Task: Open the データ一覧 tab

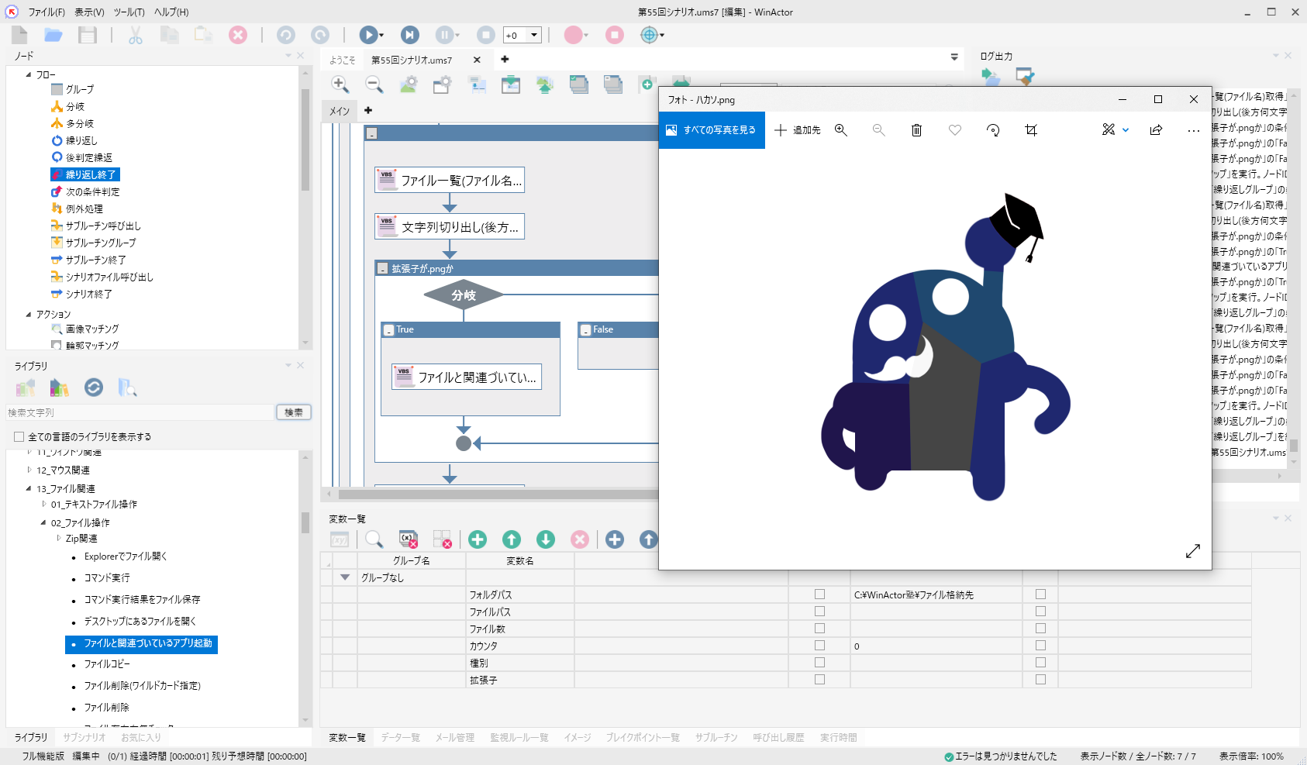Action: point(400,738)
